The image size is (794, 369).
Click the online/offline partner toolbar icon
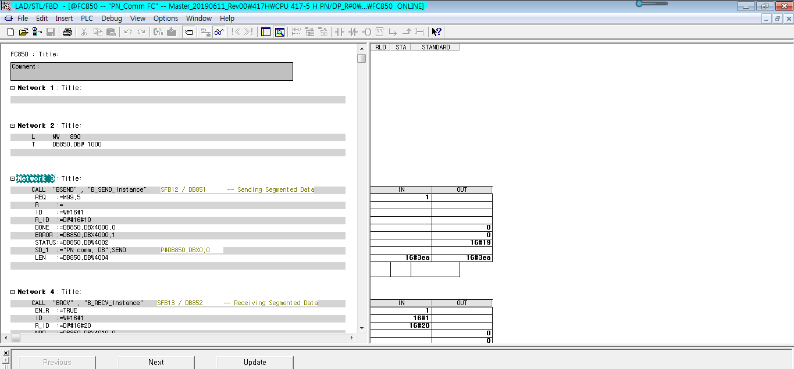coord(37,32)
